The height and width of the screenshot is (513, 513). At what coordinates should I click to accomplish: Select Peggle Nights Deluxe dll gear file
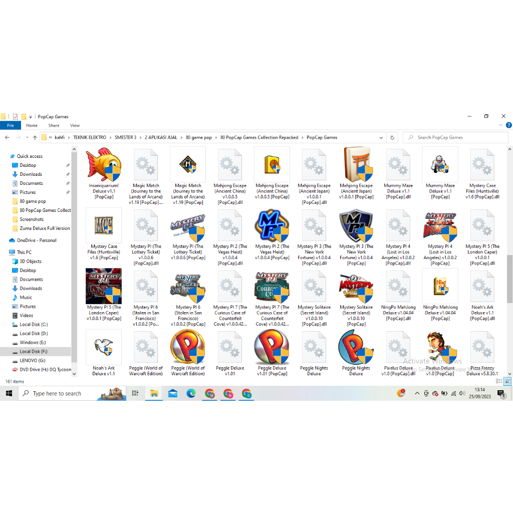(314, 347)
